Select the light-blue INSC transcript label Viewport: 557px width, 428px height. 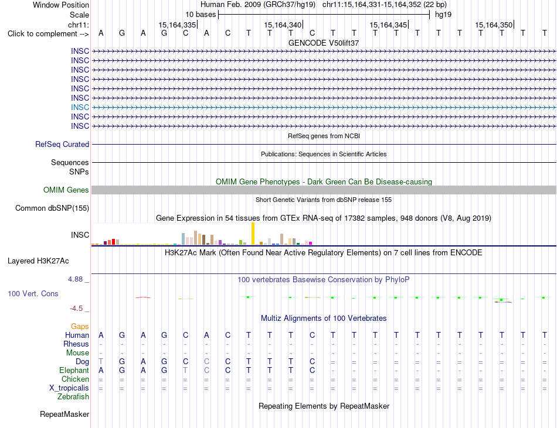point(80,108)
